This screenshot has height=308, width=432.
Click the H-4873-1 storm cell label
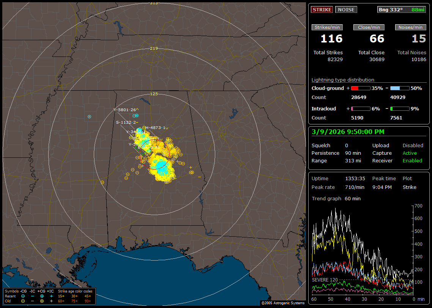click(156, 128)
